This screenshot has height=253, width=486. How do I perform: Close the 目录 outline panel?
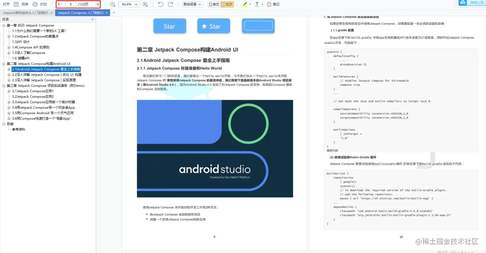click(x=92, y=19)
